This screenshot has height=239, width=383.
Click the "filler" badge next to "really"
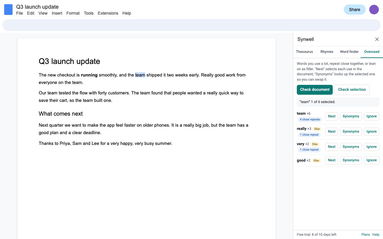click(x=317, y=129)
